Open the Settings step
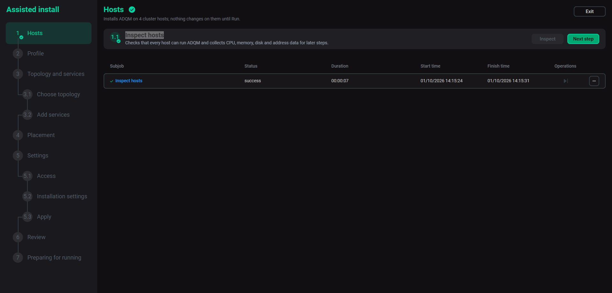The image size is (612, 293). 38,156
